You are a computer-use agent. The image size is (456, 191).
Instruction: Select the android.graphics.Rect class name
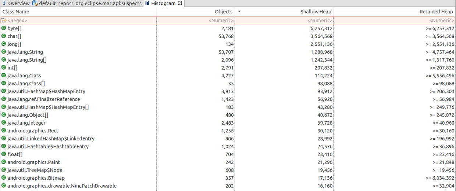pos(33,131)
